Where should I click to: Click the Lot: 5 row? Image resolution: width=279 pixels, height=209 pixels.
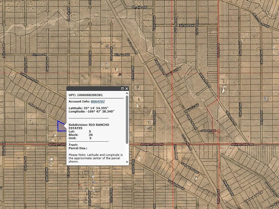80,131
